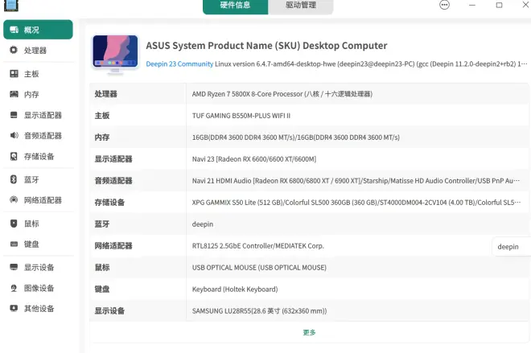Select the Linux version 6.4.7 kernel text

click(x=371, y=64)
